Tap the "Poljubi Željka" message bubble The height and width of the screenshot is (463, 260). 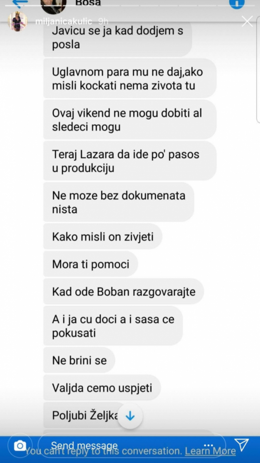pyautogui.click(x=85, y=415)
